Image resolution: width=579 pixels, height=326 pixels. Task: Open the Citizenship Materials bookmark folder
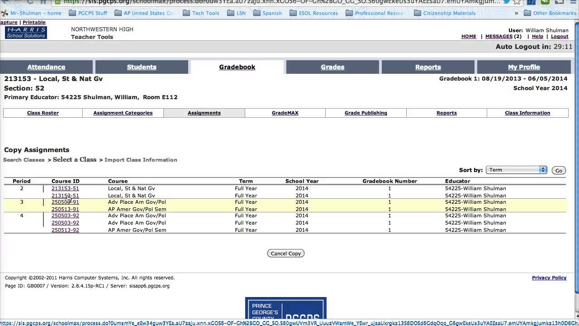(445, 13)
